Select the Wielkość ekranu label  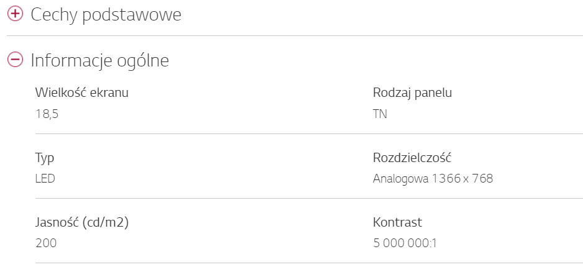(x=82, y=93)
